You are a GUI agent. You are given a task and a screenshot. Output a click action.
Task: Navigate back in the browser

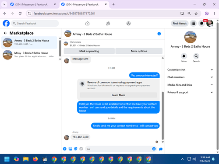(x=5, y=14)
